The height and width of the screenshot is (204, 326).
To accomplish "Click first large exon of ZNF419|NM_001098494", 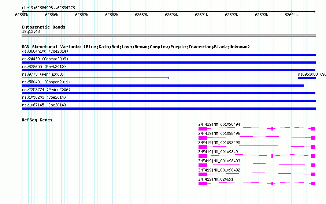I will (203, 129).
